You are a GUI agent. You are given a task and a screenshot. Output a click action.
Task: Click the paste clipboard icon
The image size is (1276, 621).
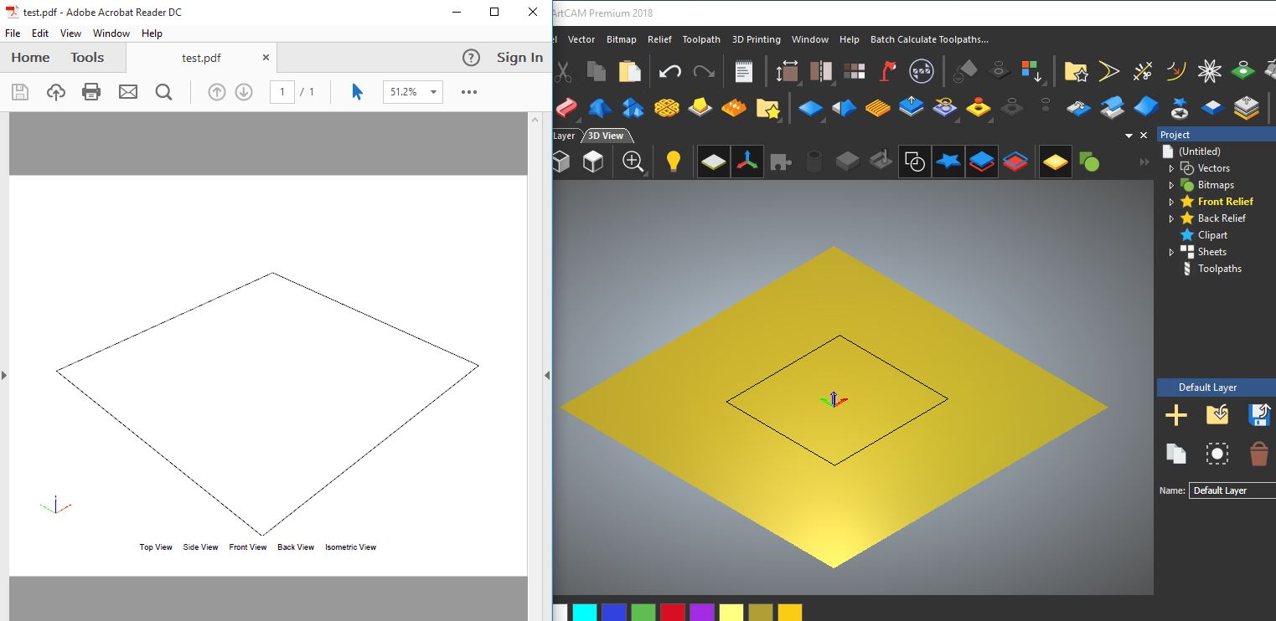click(631, 70)
